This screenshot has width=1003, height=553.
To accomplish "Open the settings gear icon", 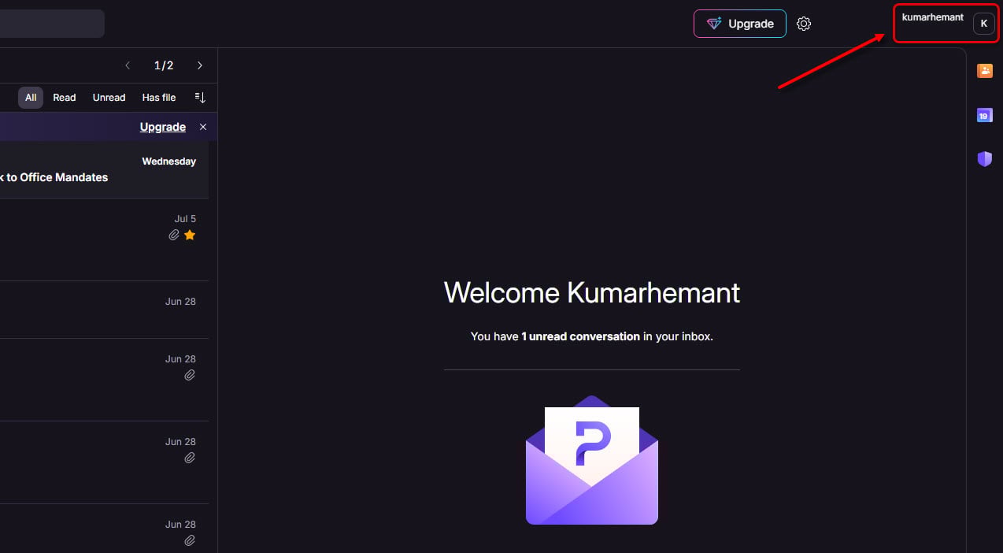I will tap(803, 24).
